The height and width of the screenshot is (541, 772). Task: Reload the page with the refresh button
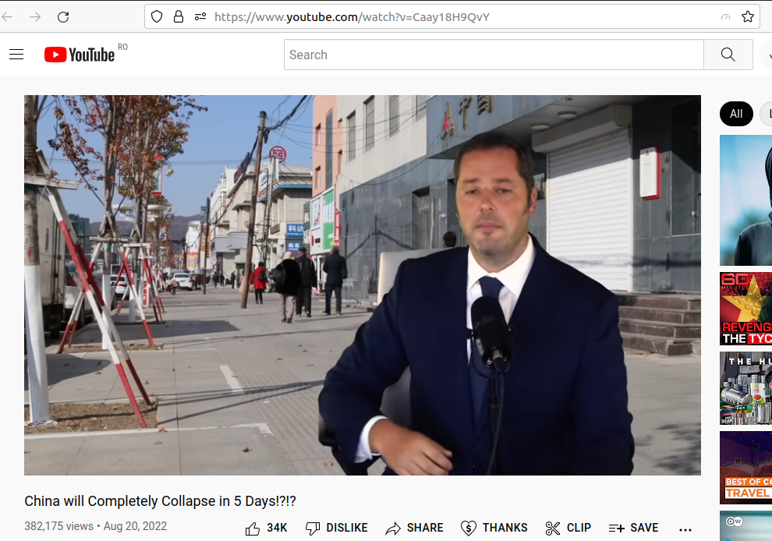pyautogui.click(x=63, y=16)
